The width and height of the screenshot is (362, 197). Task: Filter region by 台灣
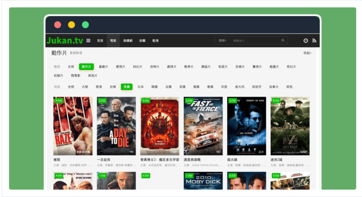tap(113, 87)
